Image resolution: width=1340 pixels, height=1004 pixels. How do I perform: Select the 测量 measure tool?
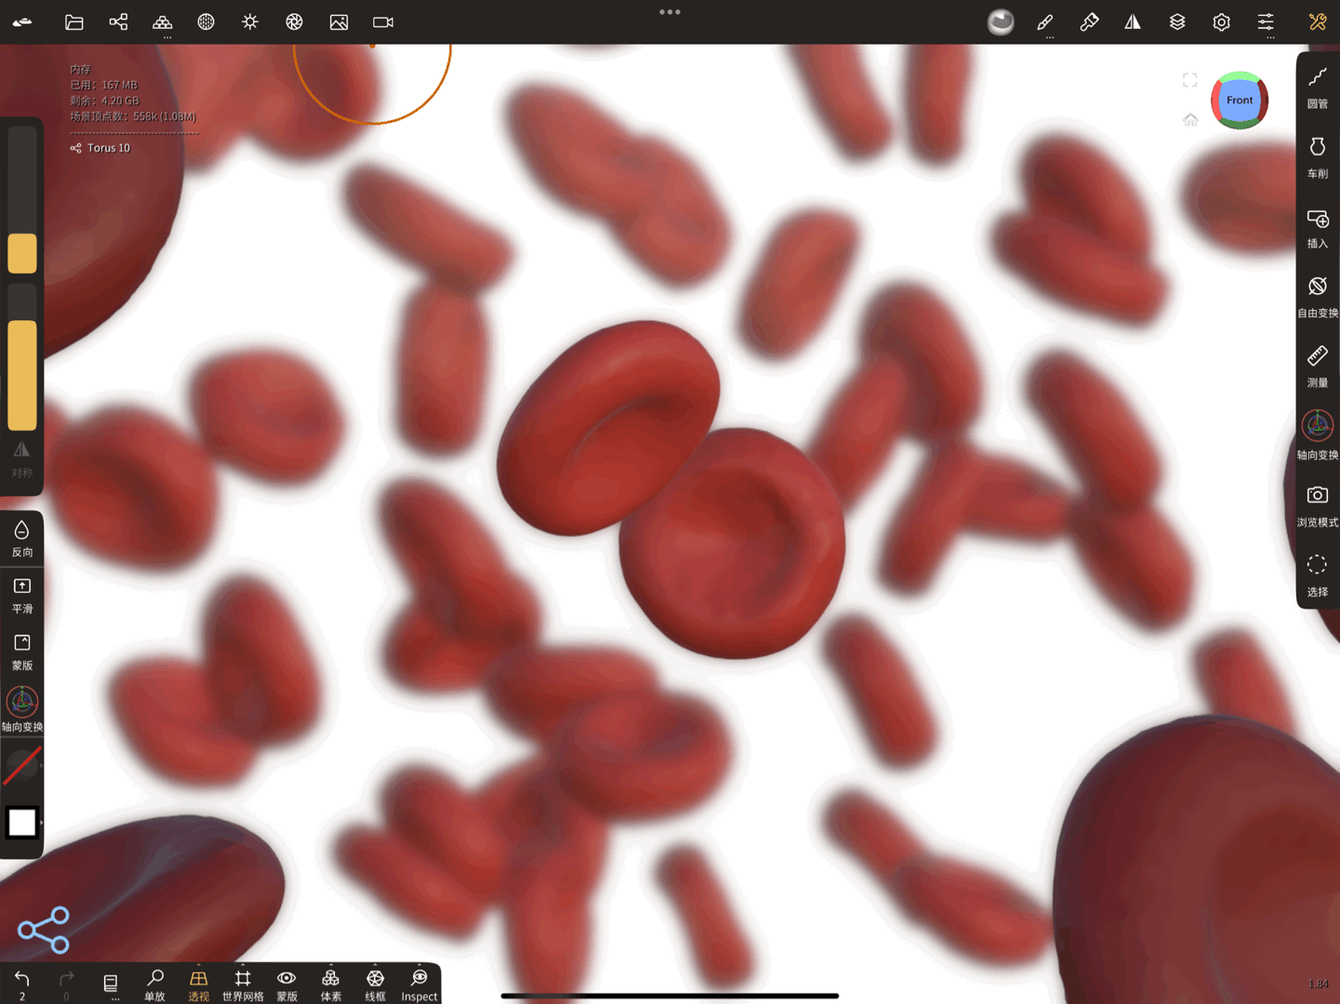pos(1318,367)
